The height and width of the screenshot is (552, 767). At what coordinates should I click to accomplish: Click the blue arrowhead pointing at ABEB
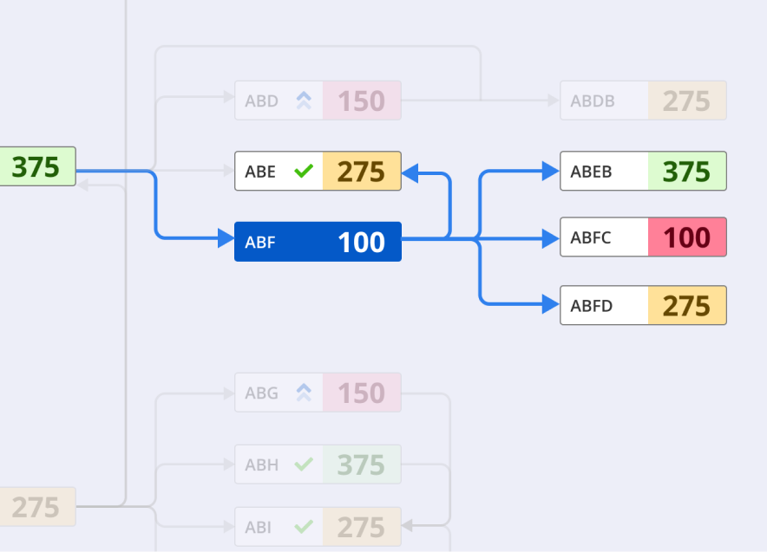[550, 172]
